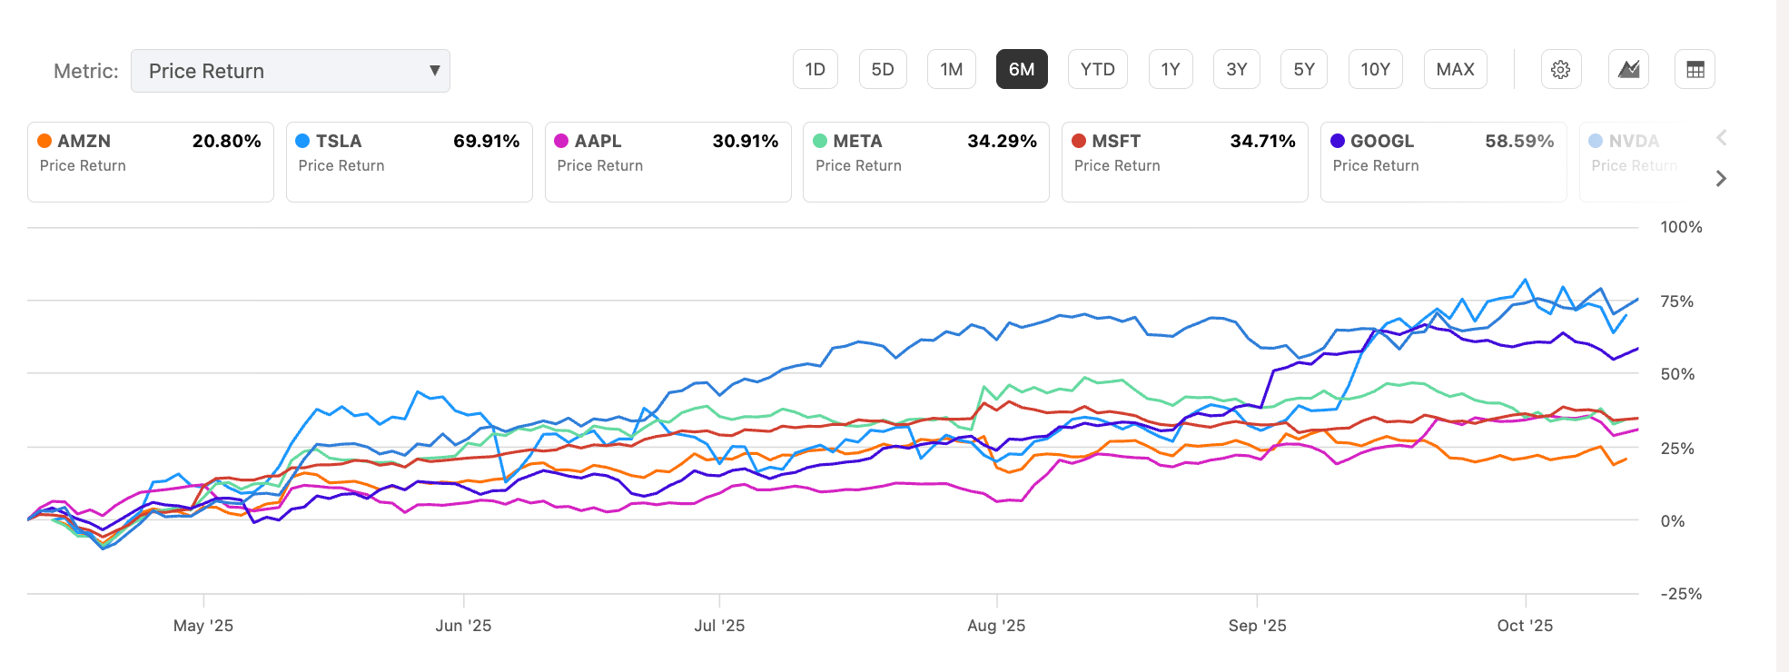
Task: Open the data table view icon
Action: (x=1695, y=69)
